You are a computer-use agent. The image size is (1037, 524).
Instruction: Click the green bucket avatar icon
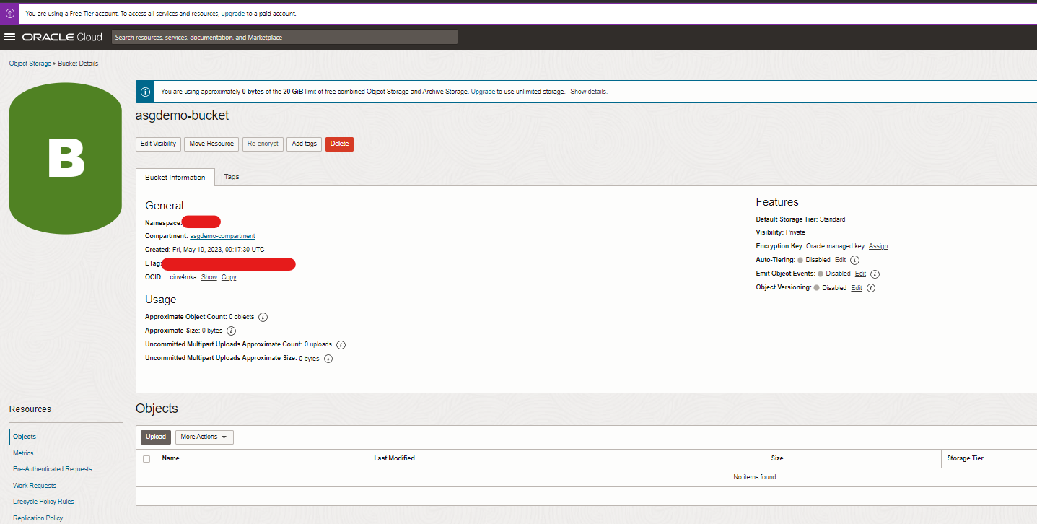click(x=65, y=157)
